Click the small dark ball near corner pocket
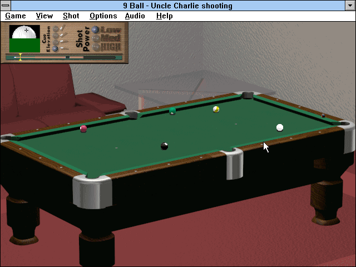The height and width of the screenshot is (267, 356). [x=323, y=116]
